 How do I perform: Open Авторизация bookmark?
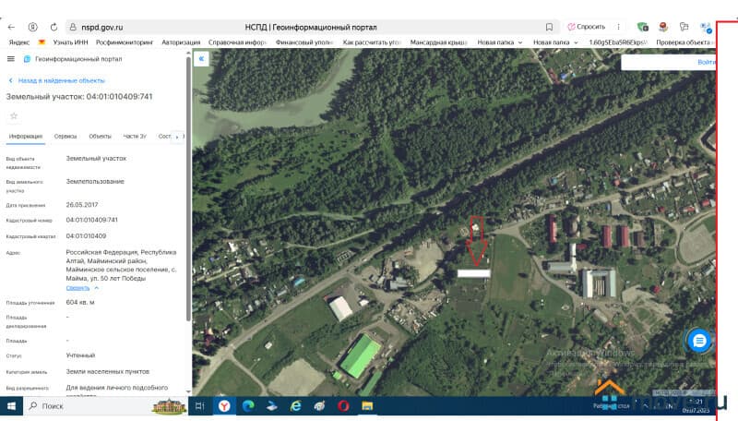181,42
